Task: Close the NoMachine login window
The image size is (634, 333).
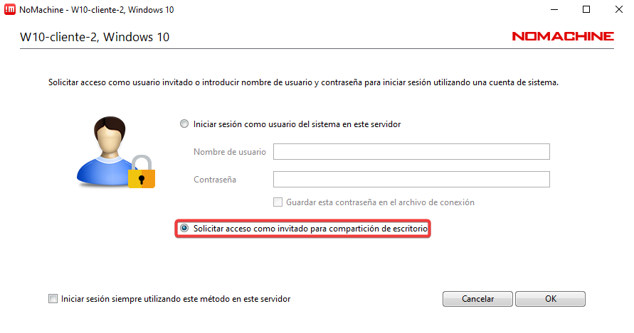Action: [x=618, y=10]
